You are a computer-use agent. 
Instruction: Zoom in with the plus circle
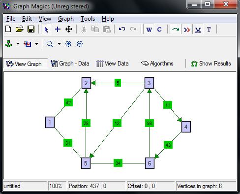tap(68, 44)
